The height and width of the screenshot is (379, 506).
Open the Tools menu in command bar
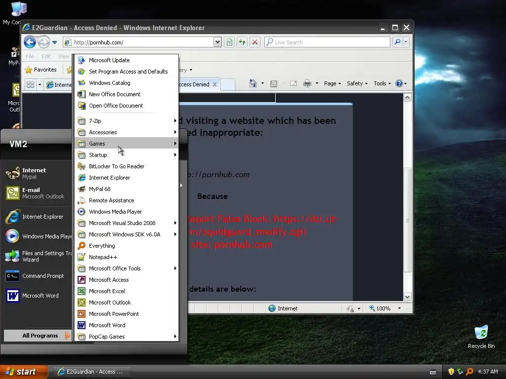(x=382, y=83)
